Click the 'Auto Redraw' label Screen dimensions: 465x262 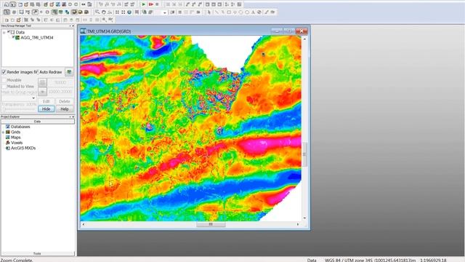pyautogui.click(x=51, y=72)
